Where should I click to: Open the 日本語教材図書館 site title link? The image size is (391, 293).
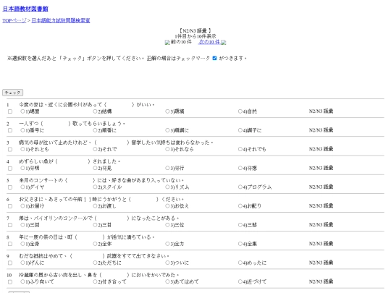25,9
